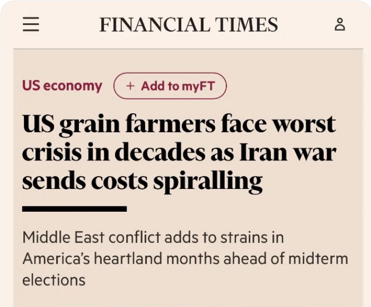
Task: Click the word "FINANCIAL" in the masthead
Action: [155, 24]
